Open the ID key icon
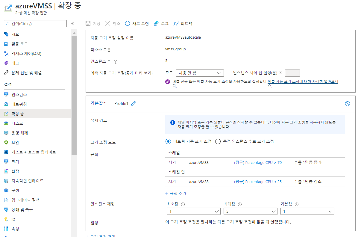Image resolution: width=358 pixels, height=237 pixels. (x=6, y=219)
